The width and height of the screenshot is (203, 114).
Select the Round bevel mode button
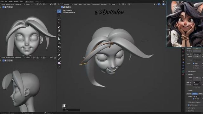click(189, 94)
